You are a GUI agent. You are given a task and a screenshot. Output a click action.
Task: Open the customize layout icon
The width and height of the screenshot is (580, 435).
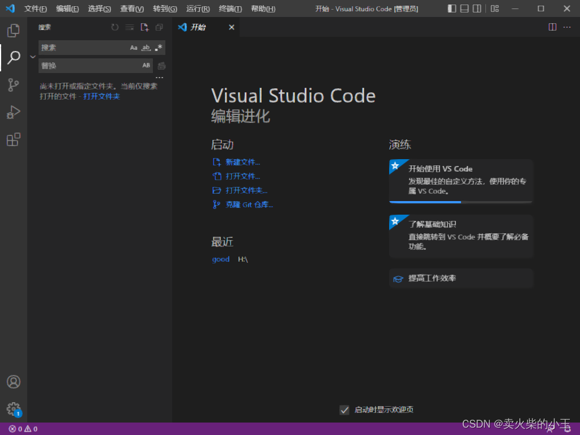click(494, 8)
